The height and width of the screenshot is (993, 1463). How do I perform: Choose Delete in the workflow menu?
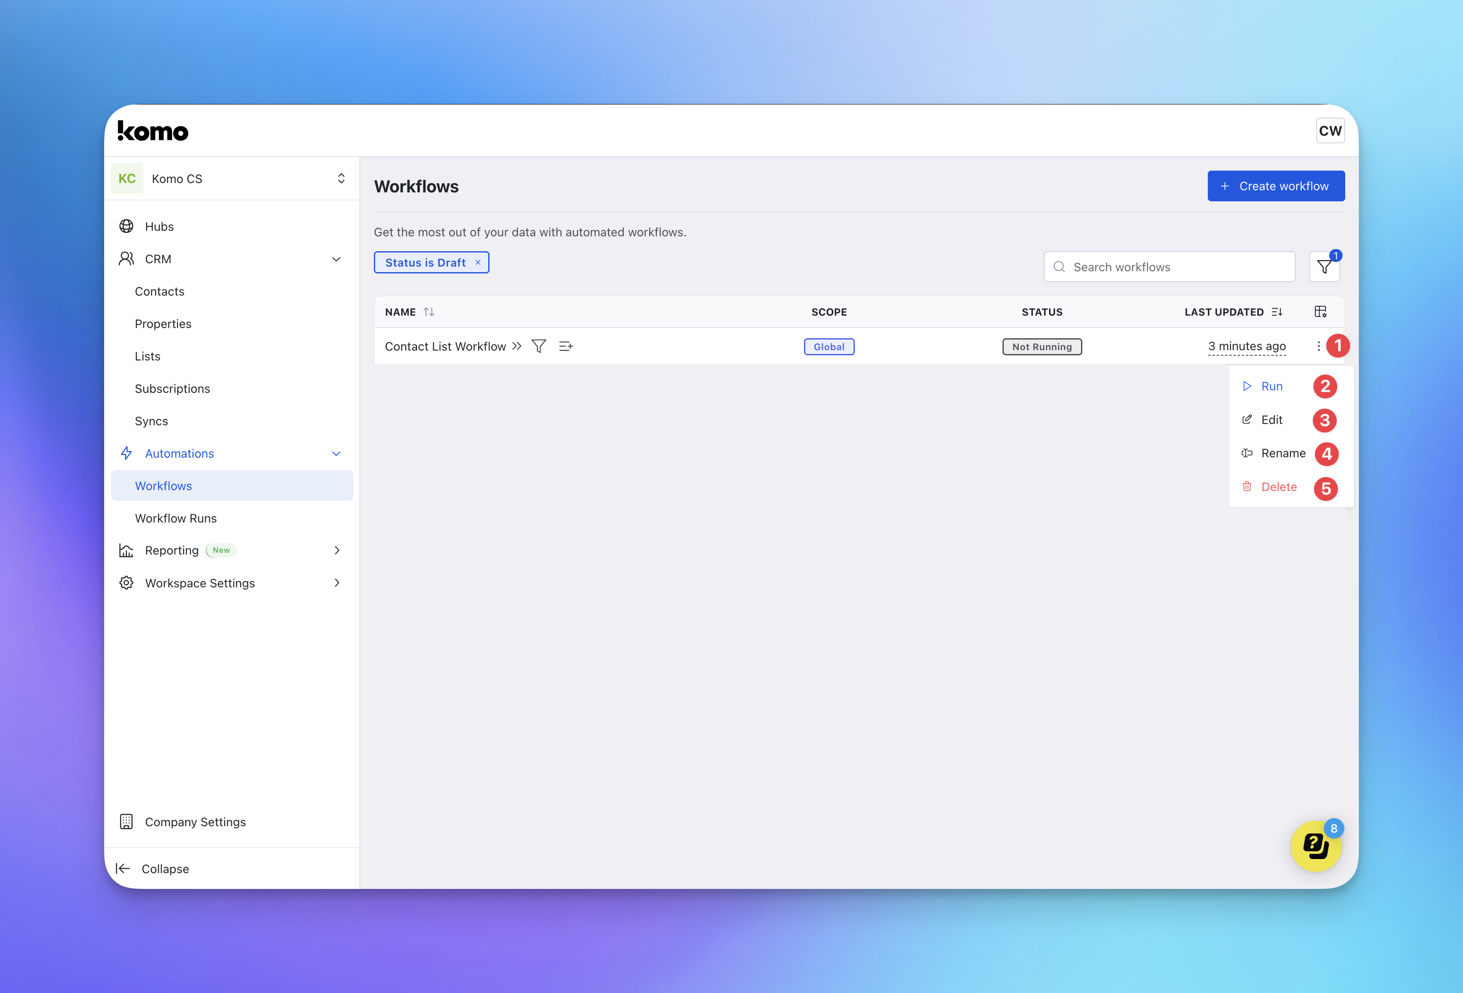[1278, 487]
